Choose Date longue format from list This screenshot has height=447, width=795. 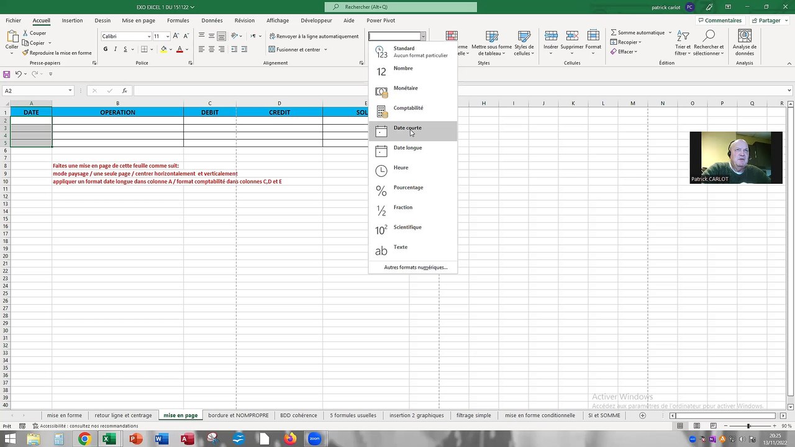click(x=413, y=150)
